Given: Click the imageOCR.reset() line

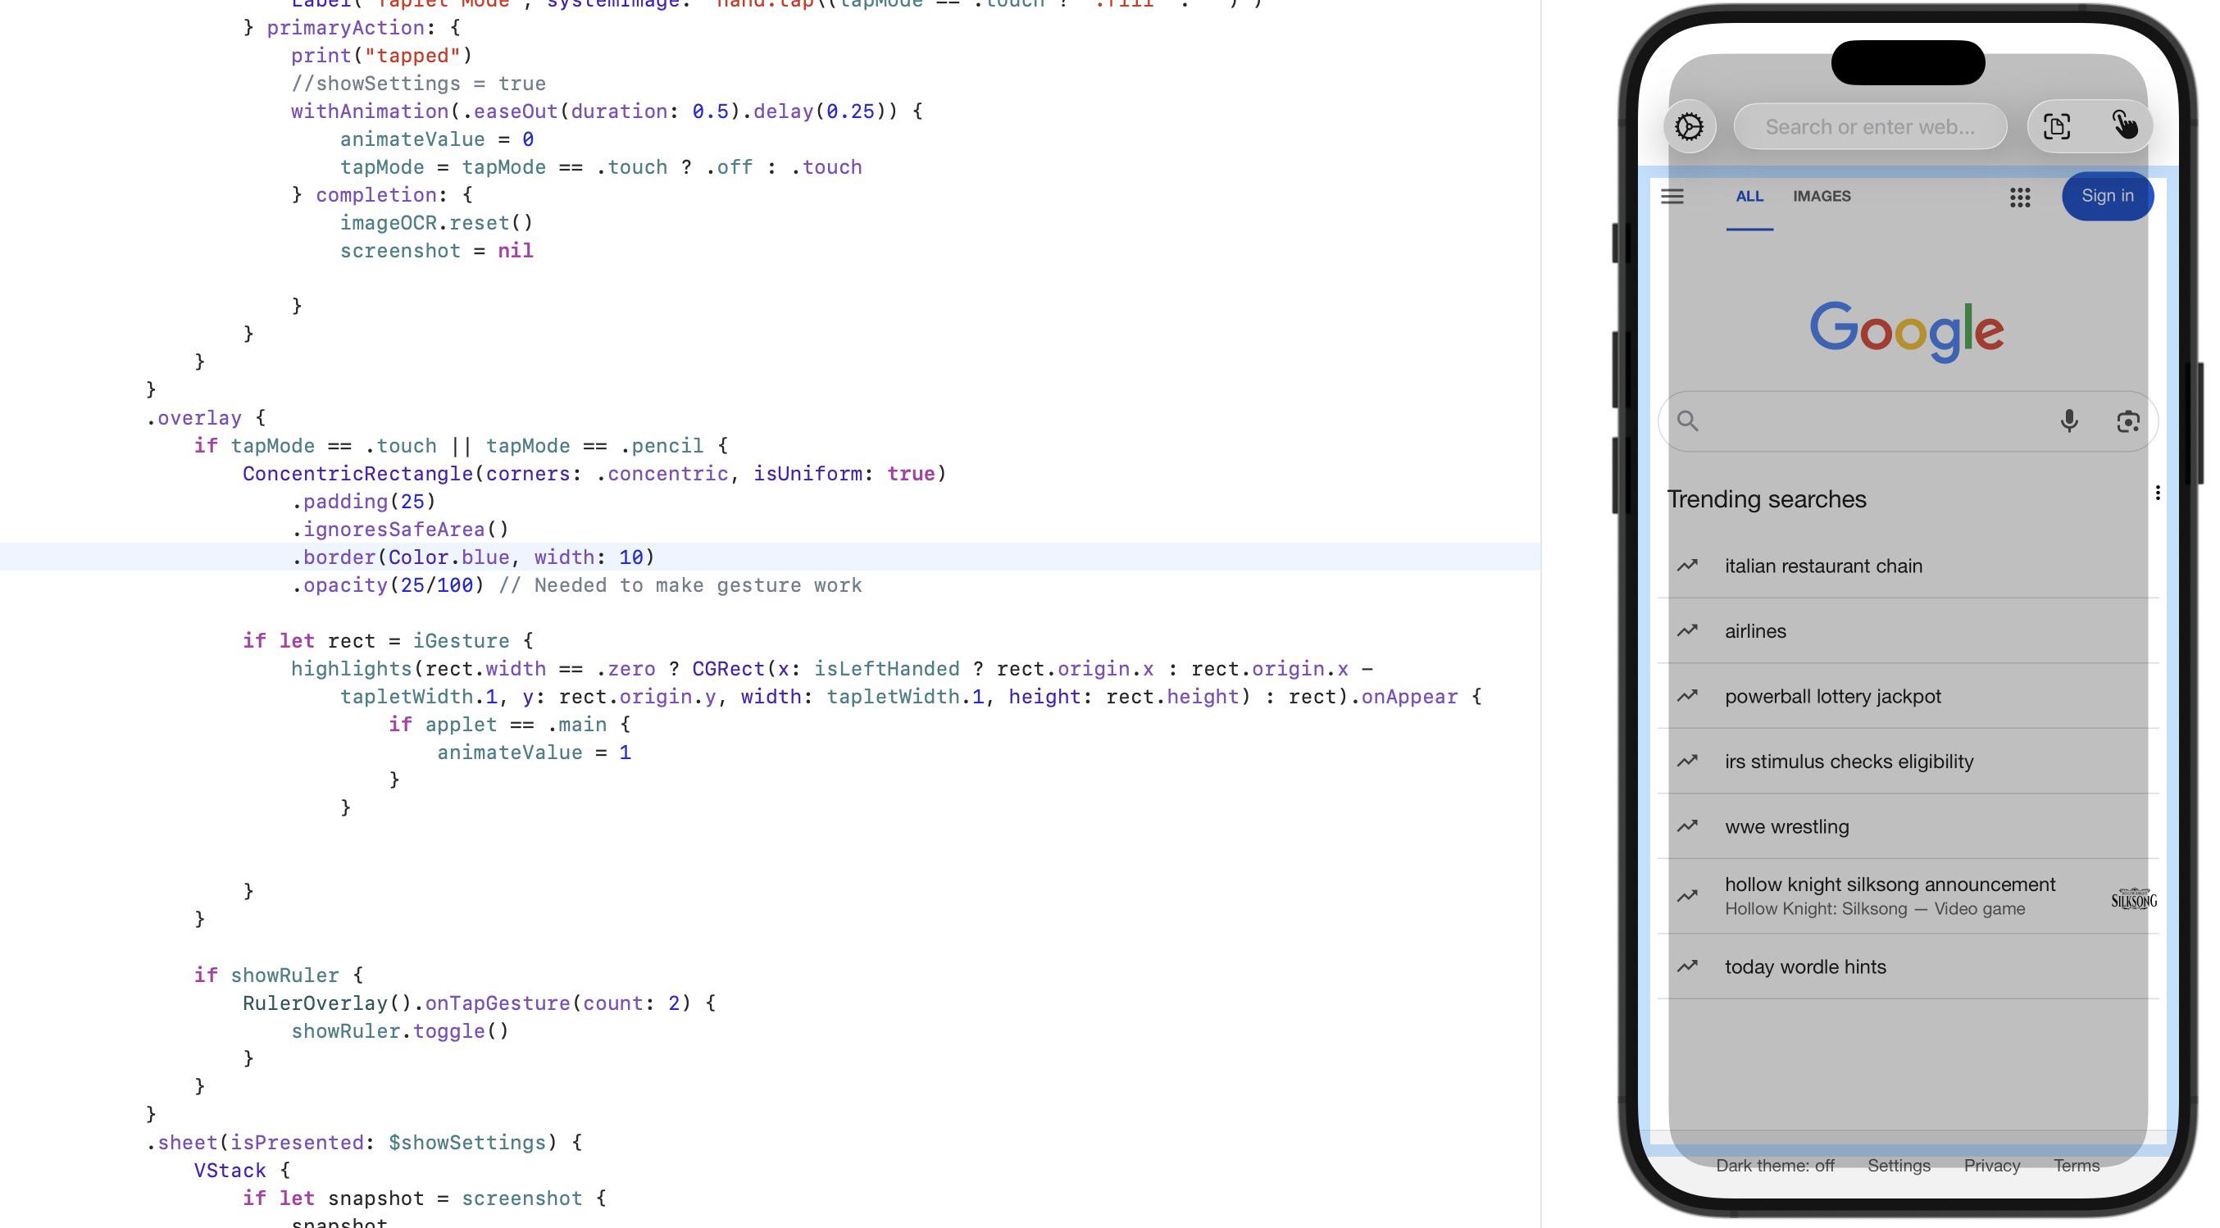Looking at the screenshot, I should click(x=437, y=223).
